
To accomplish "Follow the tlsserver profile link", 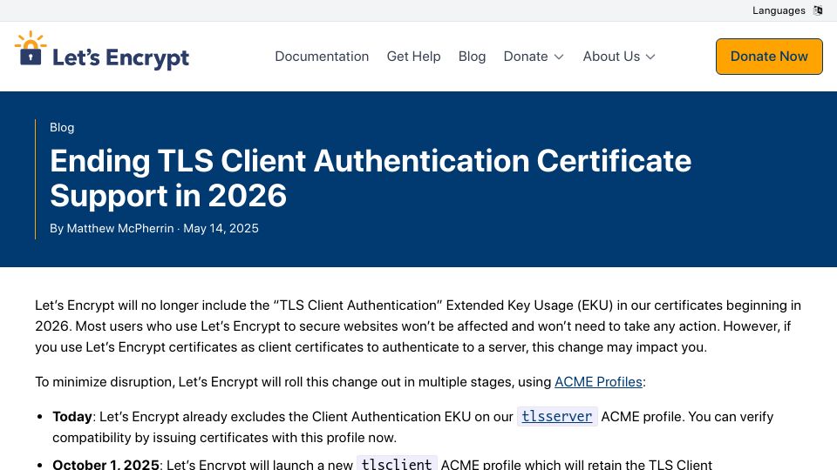I will coord(557,416).
